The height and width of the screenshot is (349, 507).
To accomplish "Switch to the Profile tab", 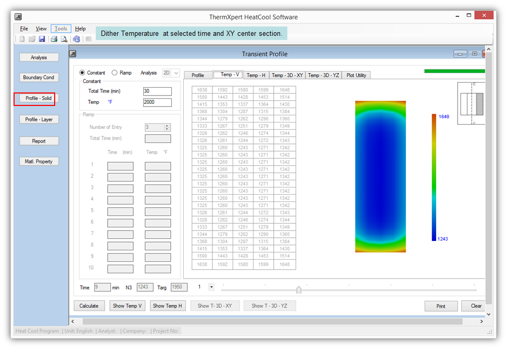I will (x=198, y=75).
